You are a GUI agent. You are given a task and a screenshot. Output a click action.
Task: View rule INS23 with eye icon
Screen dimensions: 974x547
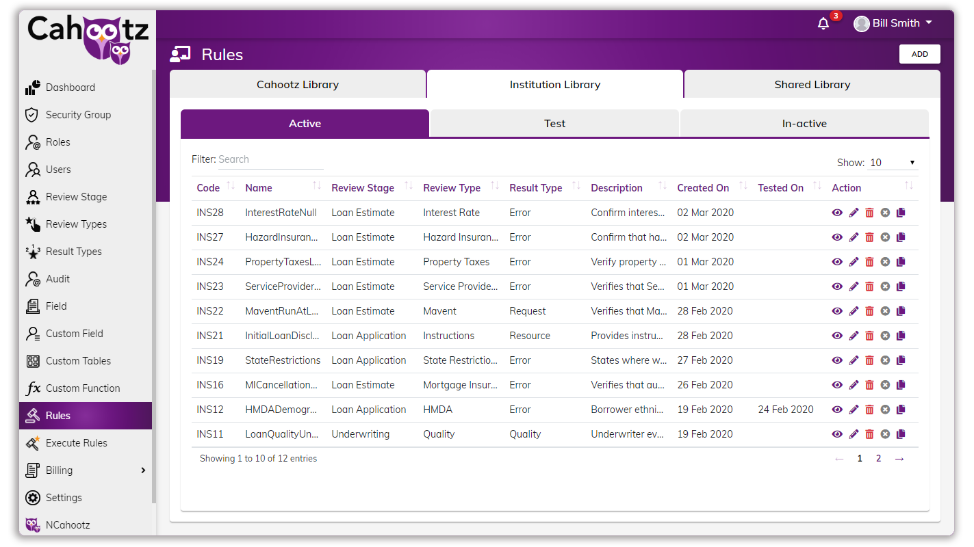[837, 286]
